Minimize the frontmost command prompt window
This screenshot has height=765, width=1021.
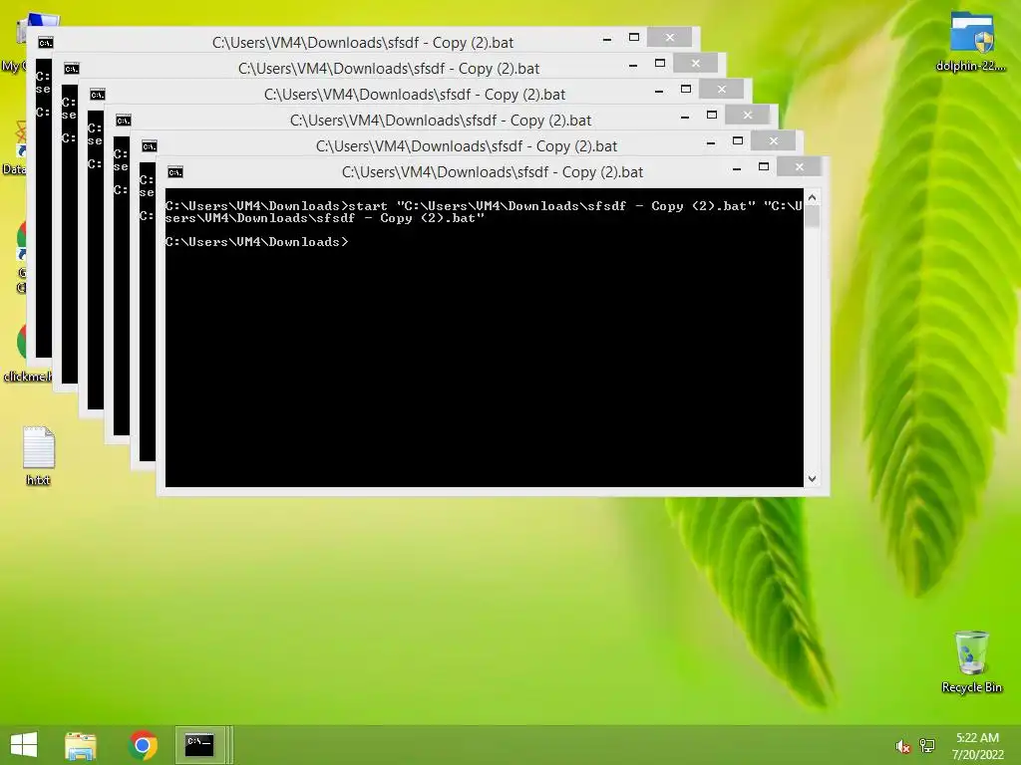click(x=737, y=168)
